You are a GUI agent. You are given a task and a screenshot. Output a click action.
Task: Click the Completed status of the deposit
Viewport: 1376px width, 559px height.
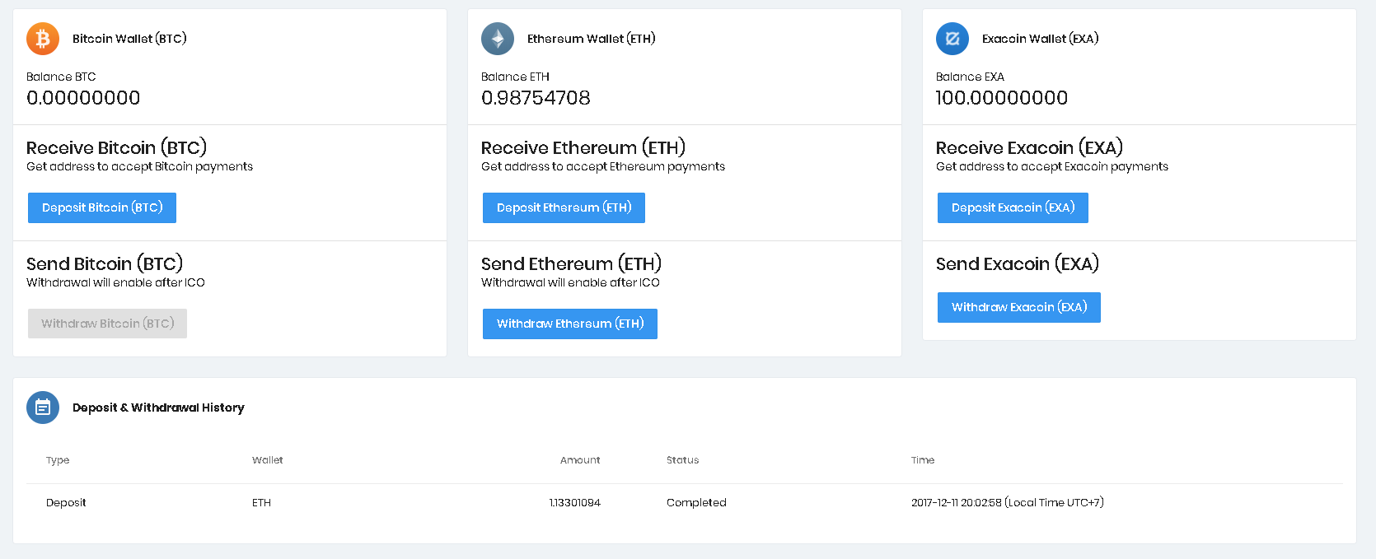[x=696, y=503]
